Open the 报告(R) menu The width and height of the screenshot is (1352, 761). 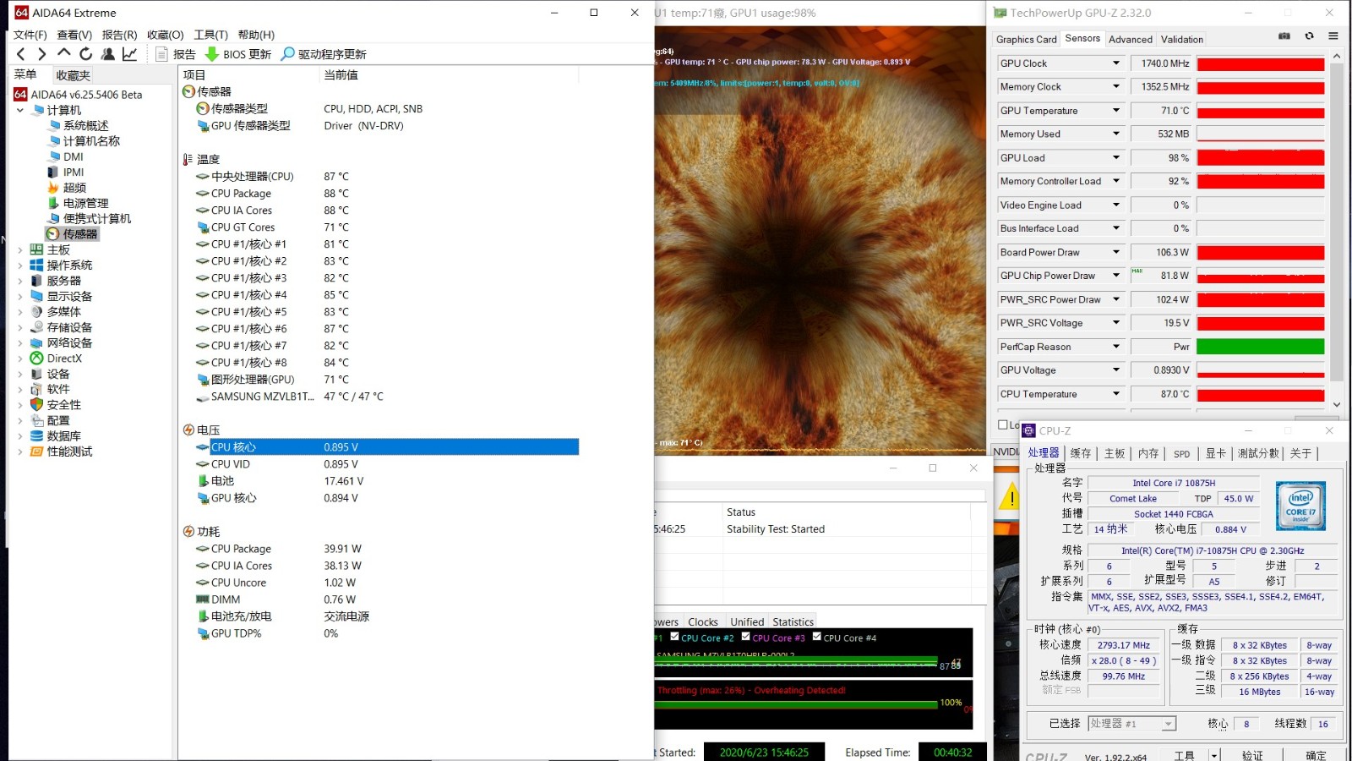(119, 35)
